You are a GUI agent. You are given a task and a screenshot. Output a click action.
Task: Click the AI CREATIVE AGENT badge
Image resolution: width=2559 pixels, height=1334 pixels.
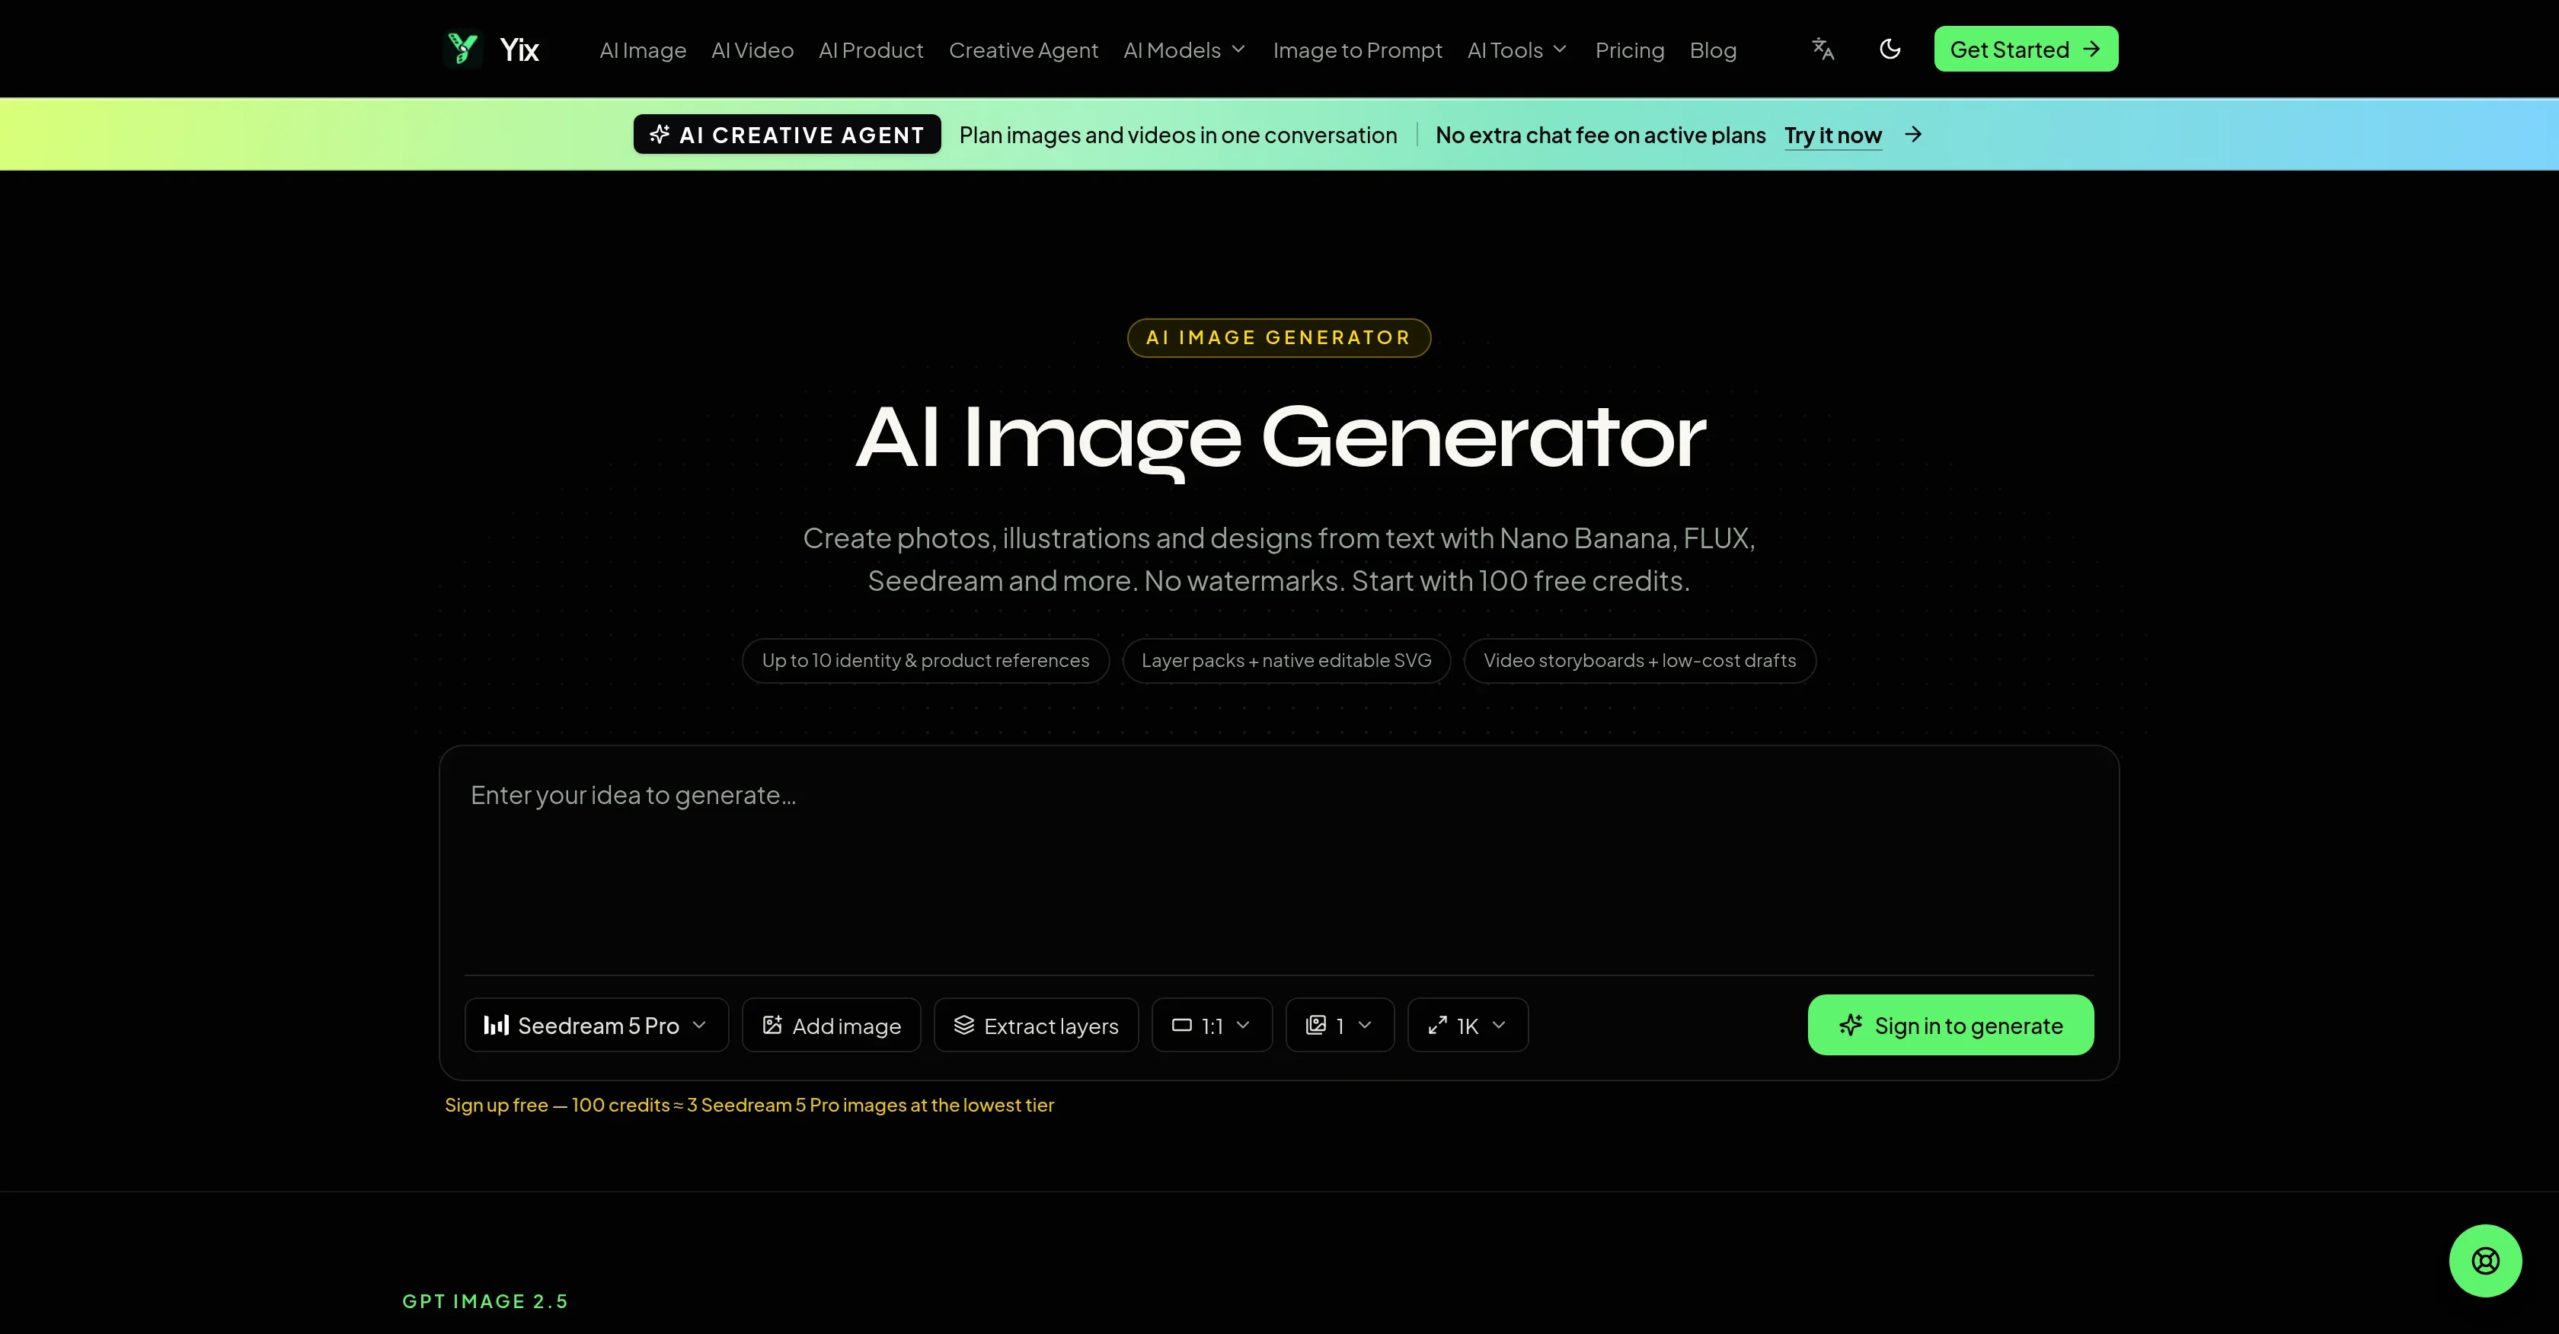coord(787,134)
